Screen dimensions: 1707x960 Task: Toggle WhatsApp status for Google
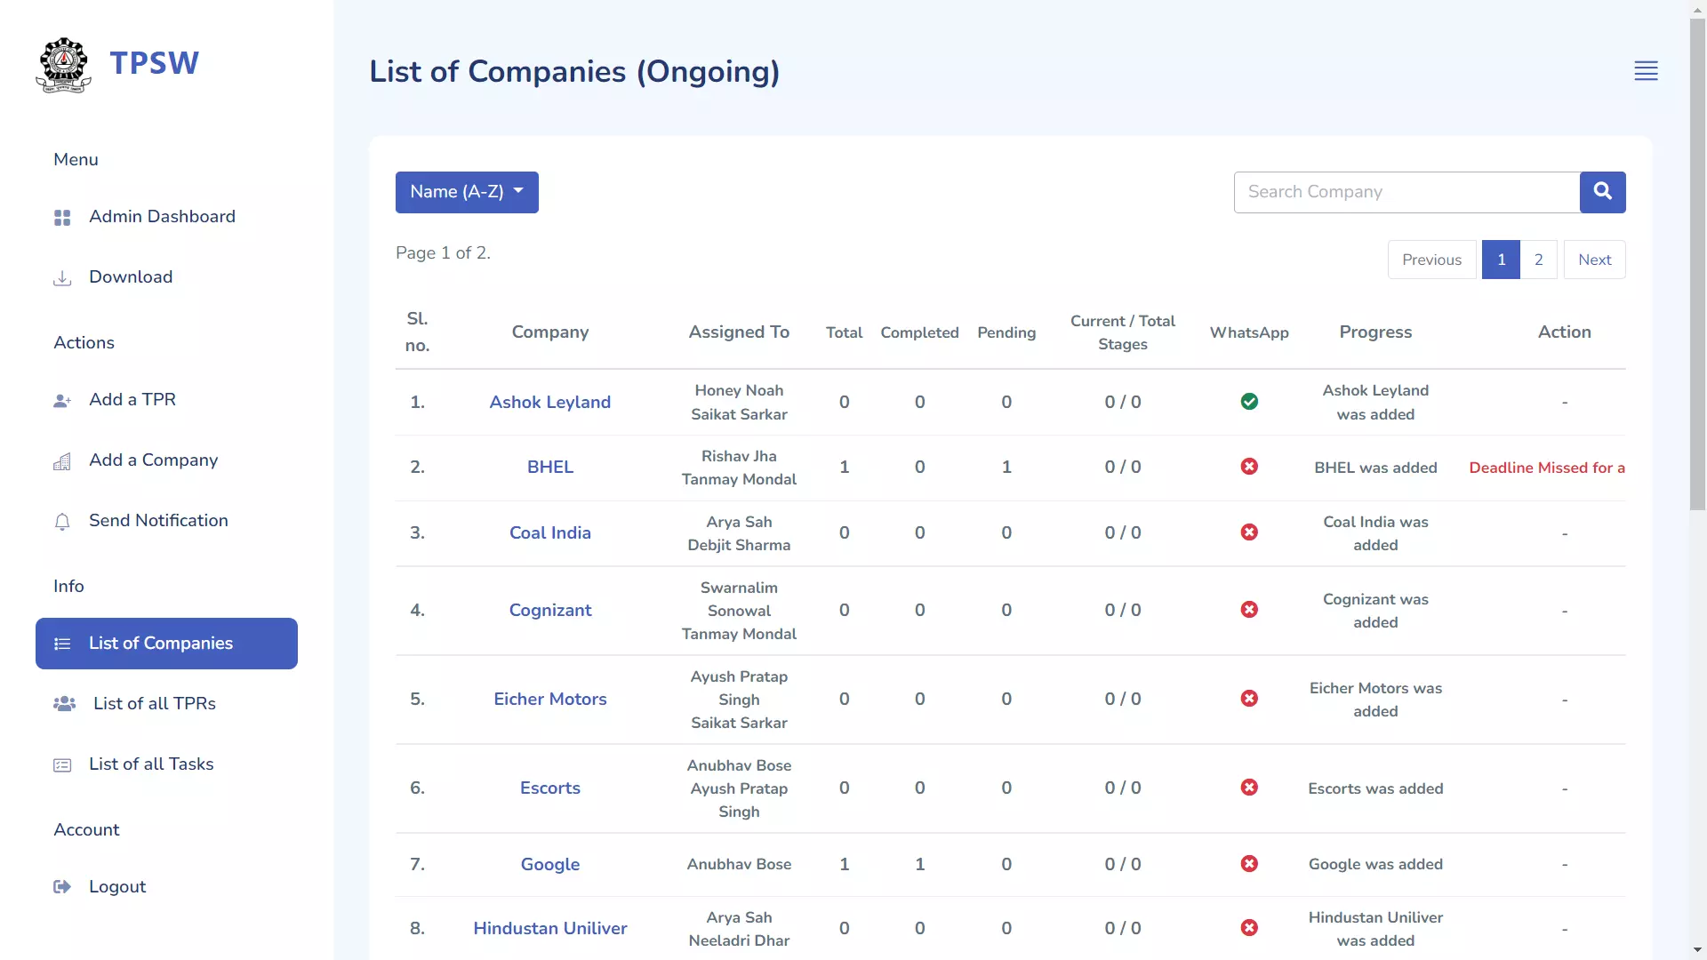pyautogui.click(x=1248, y=864)
